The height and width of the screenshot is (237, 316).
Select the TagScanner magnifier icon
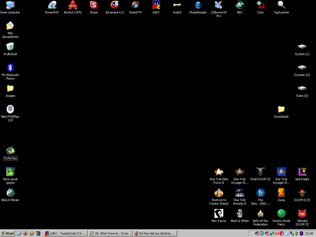pos(281,7)
